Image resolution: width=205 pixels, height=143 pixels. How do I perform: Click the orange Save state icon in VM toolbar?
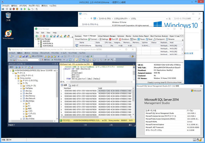tap(17, 9)
